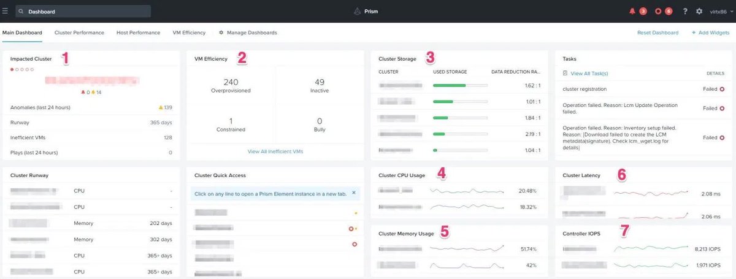Open the hamburger main menu
736x279 pixels.
(x=6, y=11)
